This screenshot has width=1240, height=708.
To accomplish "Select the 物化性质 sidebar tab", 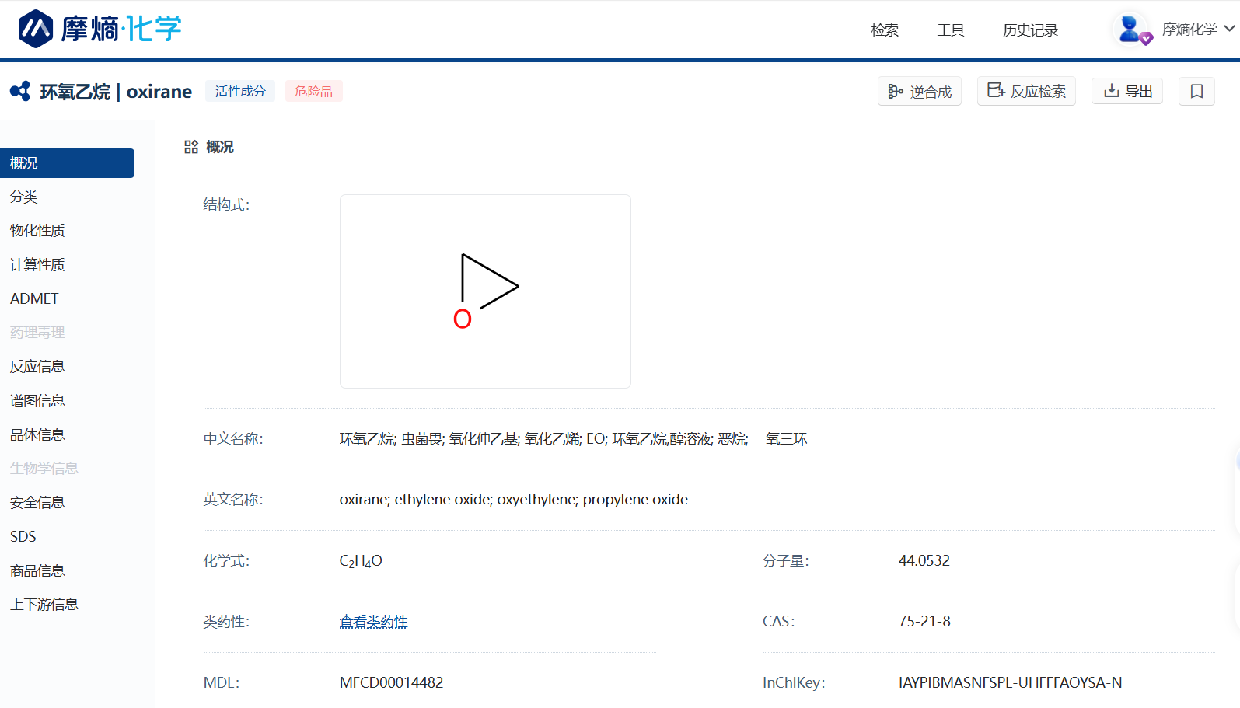I will [37, 231].
